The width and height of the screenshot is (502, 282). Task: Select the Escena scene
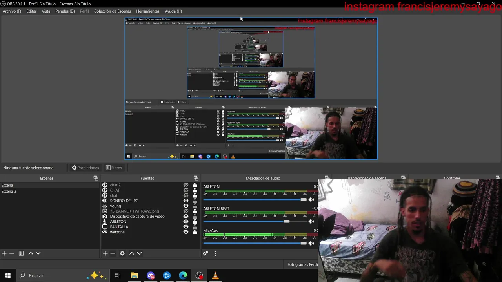click(x=50, y=185)
